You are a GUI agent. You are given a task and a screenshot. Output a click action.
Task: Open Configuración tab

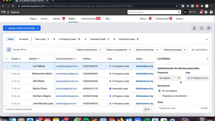point(164,19)
